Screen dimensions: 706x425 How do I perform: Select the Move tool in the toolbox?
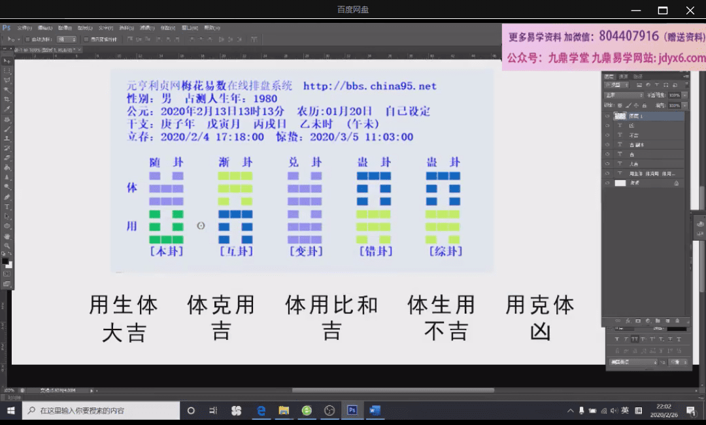click(x=7, y=61)
